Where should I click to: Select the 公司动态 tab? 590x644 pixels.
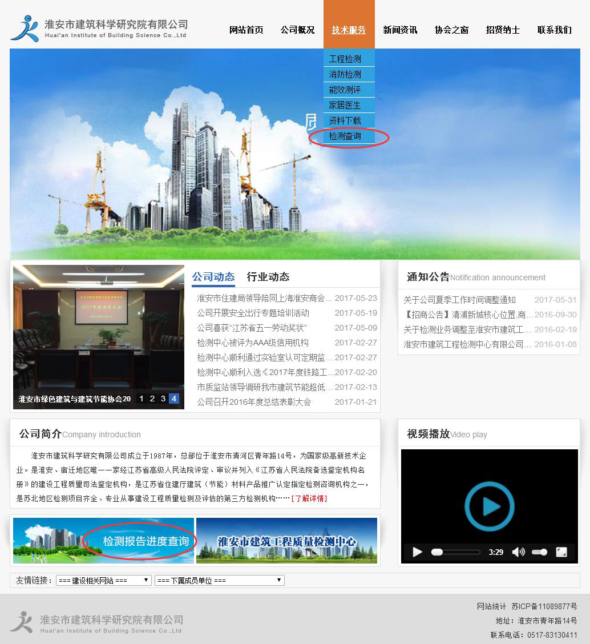[x=213, y=276]
